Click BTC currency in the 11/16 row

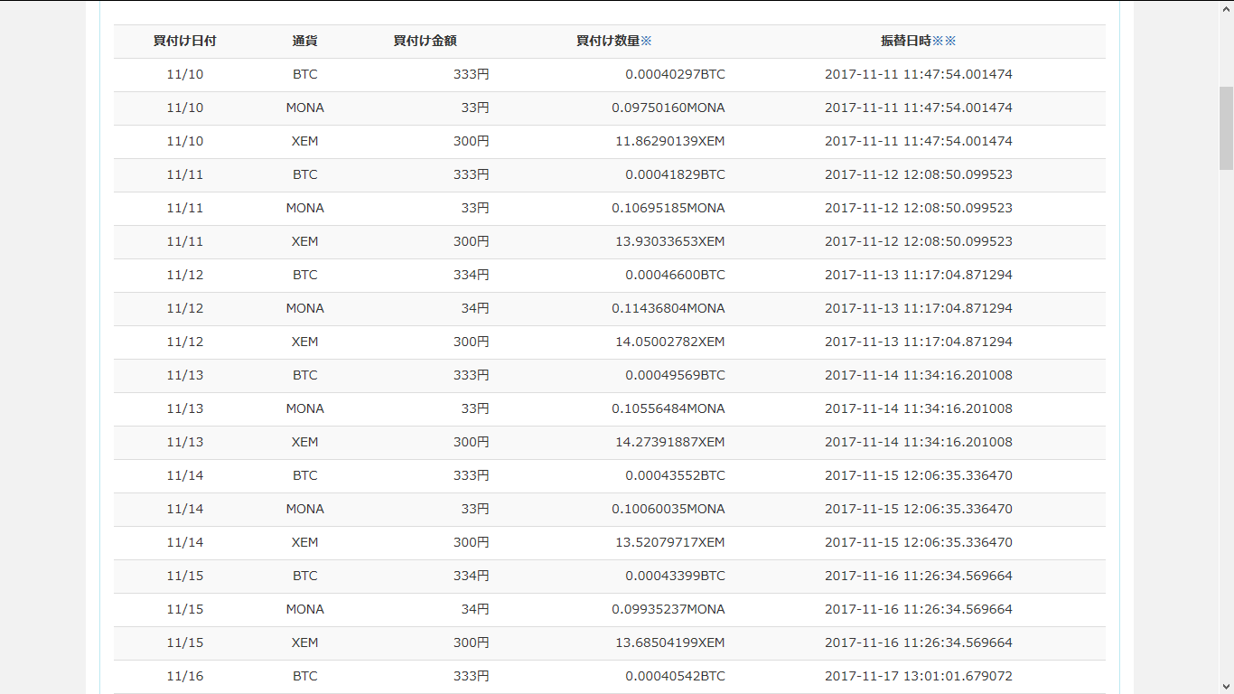pos(305,676)
